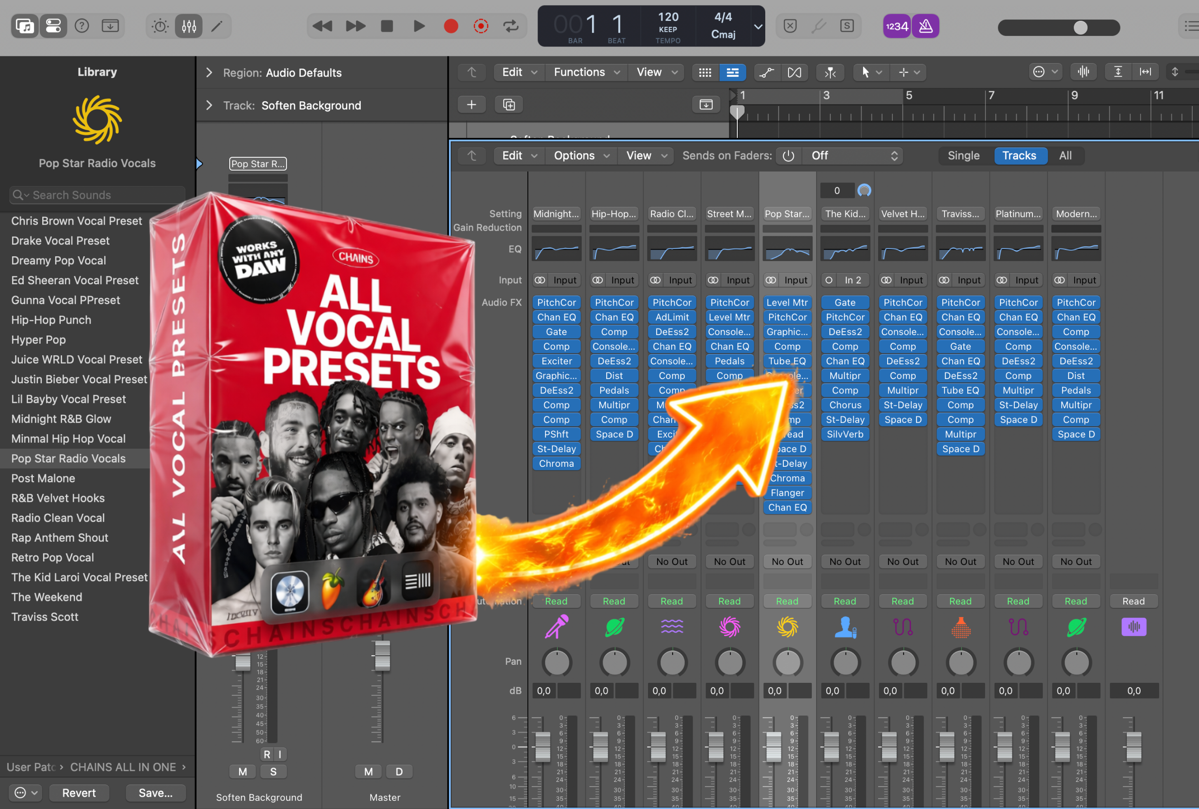The height and width of the screenshot is (809, 1199).
Task: Open the Gate plugin on Midnight channel
Action: point(556,332)
